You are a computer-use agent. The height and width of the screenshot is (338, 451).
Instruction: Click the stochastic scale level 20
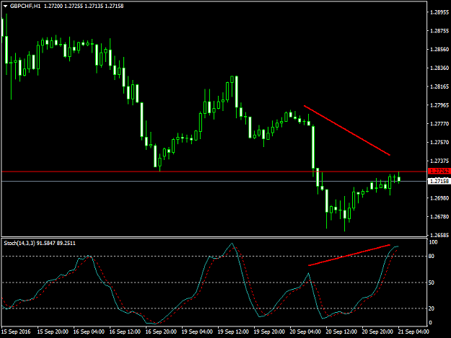point(432,308)
